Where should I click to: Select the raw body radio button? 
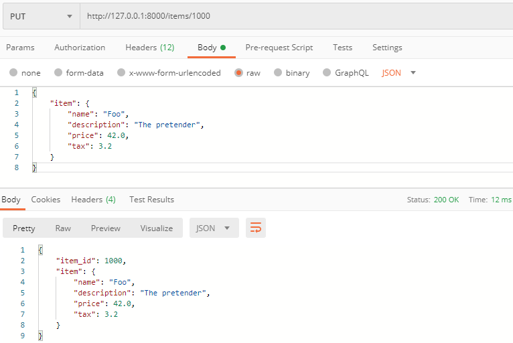pos(238,73)
